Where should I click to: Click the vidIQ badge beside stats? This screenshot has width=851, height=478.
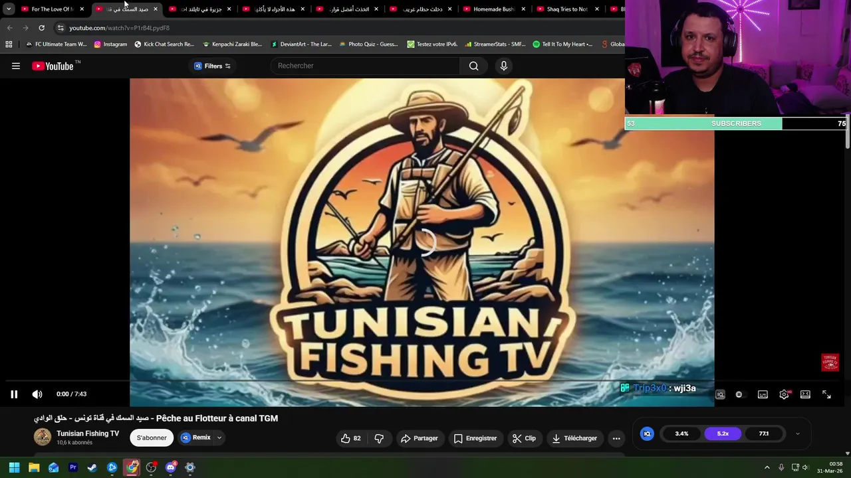tap(647, 434)
